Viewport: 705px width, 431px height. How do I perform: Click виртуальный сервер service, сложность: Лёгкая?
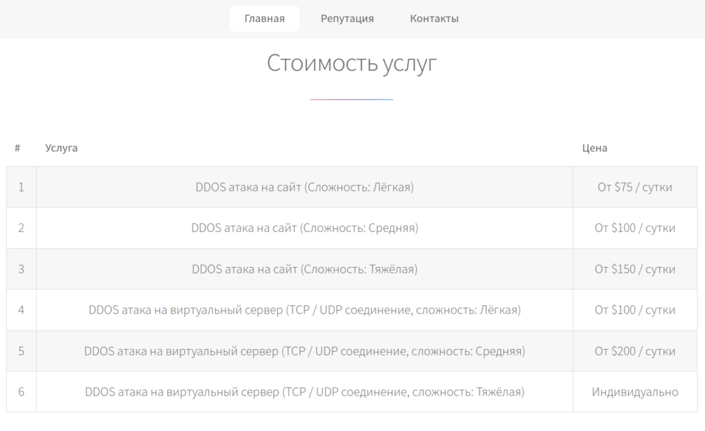[304, 310]
